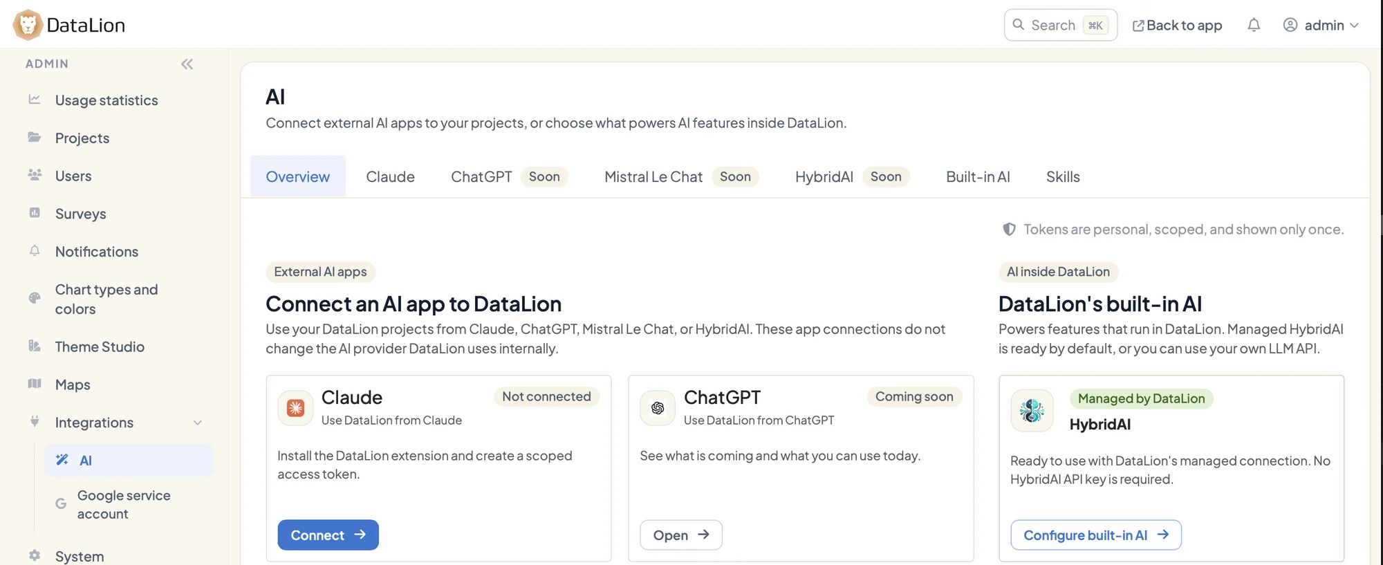Open notifications via top bar bell icon

click(x=1254, y=25)
